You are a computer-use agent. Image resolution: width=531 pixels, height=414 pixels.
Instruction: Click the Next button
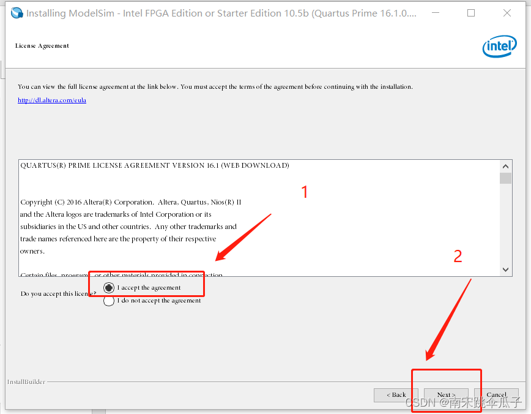tap(446, 395)
